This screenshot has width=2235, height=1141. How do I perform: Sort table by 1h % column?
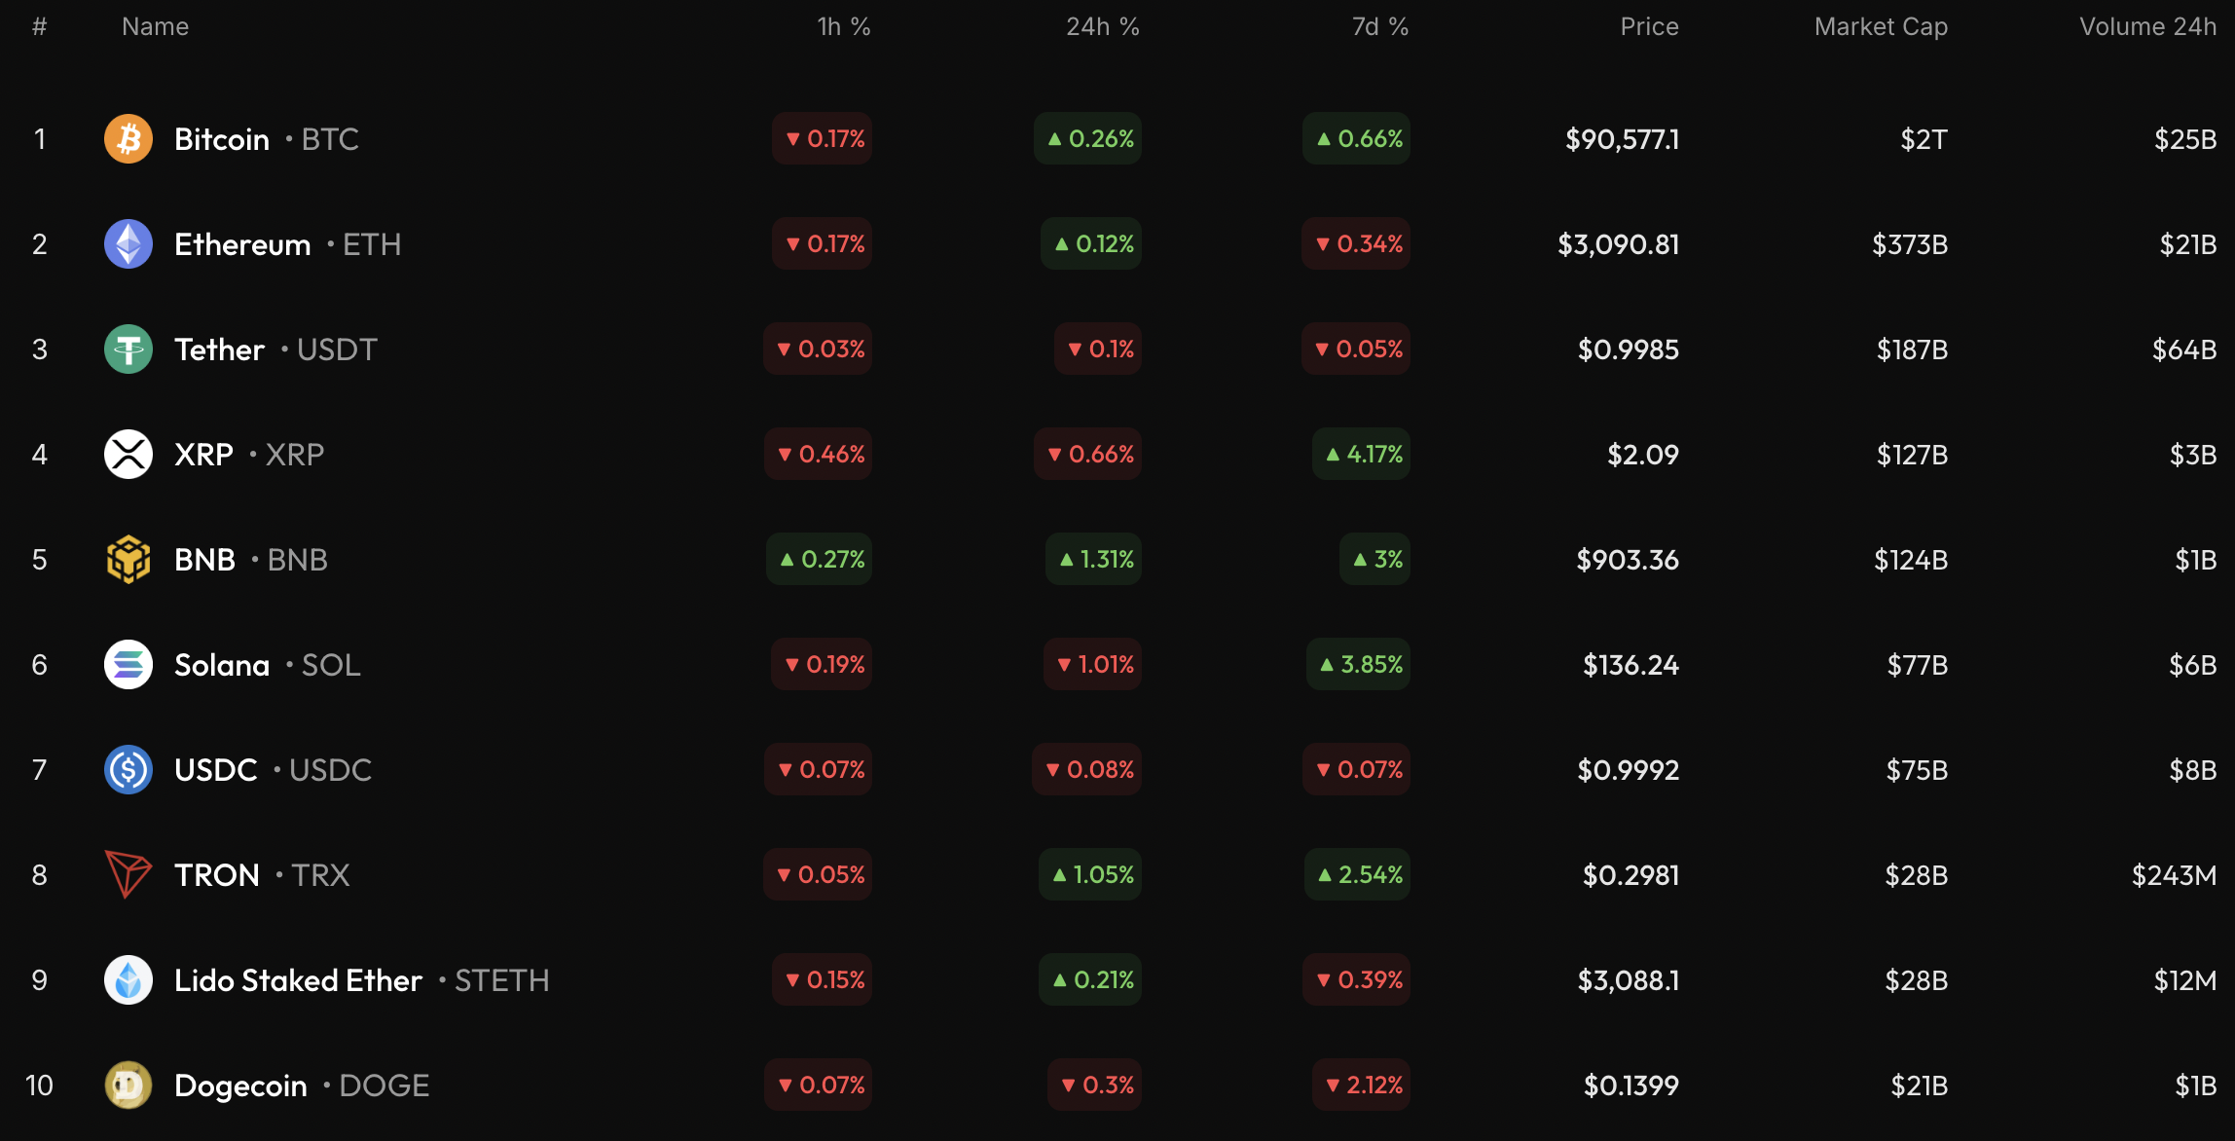pos(843,27)
